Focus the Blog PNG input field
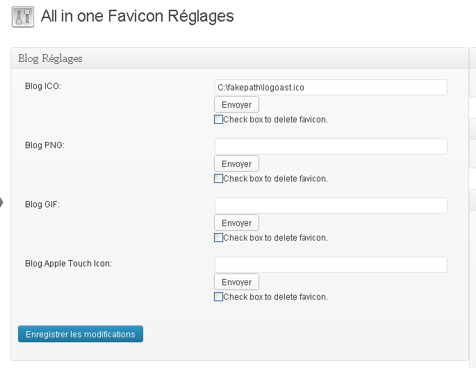The height and width of the screenshot is (368, 476). click(x=331, y=147)
